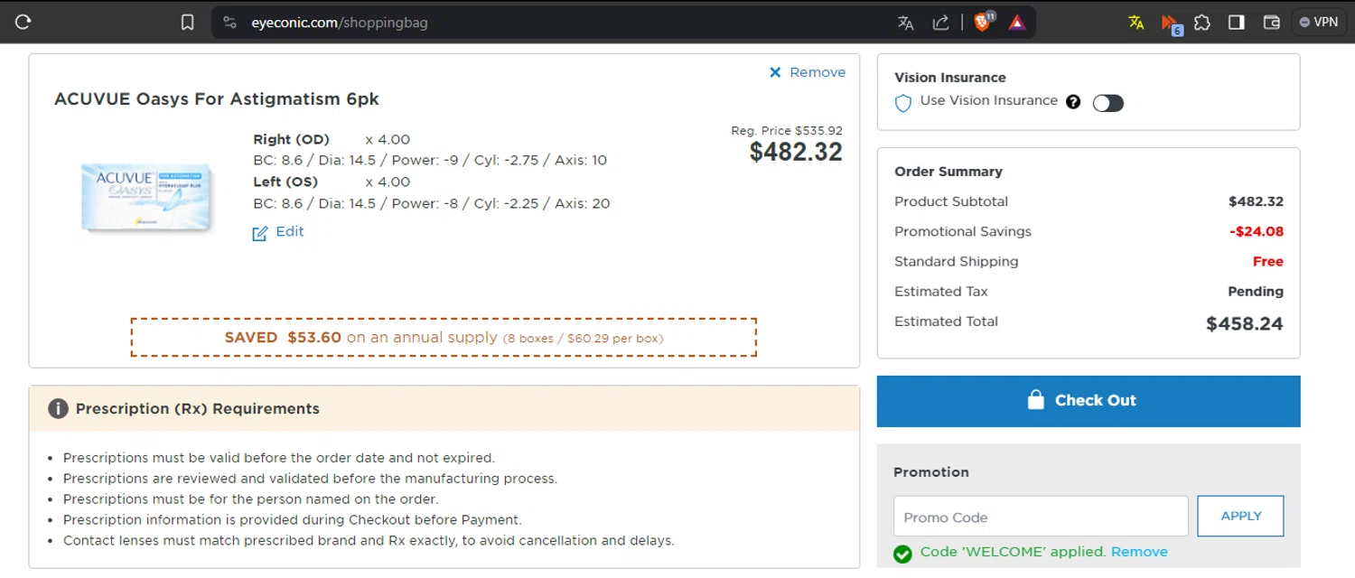Click the ACUVUE Oasys product box image

click(146, 196)
